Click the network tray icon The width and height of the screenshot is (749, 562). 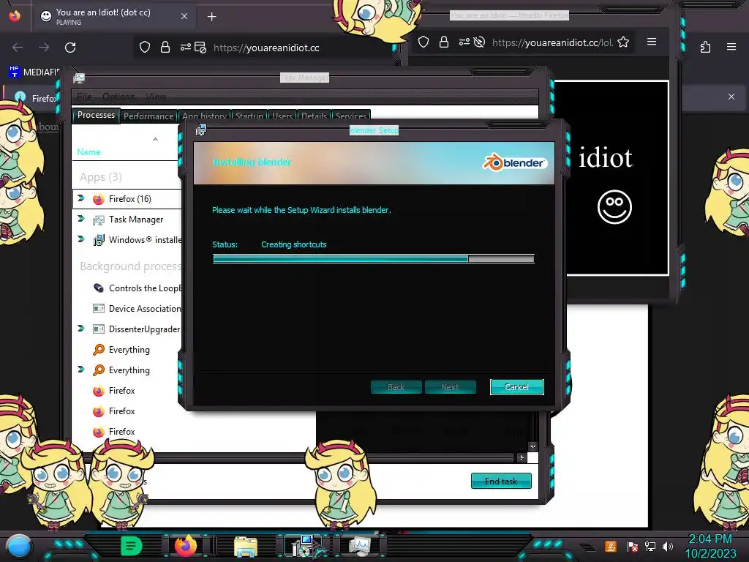(650, 546)
